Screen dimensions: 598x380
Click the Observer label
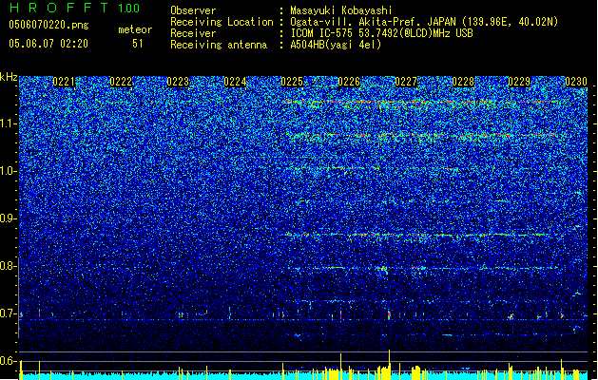point(193,10)
